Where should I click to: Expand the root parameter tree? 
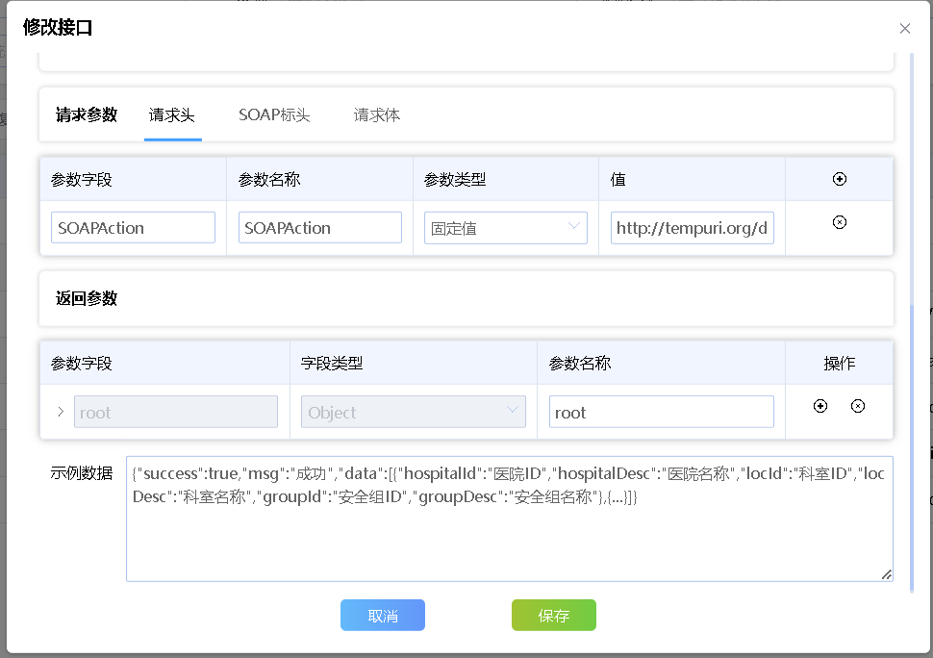(x=59, y=411)
